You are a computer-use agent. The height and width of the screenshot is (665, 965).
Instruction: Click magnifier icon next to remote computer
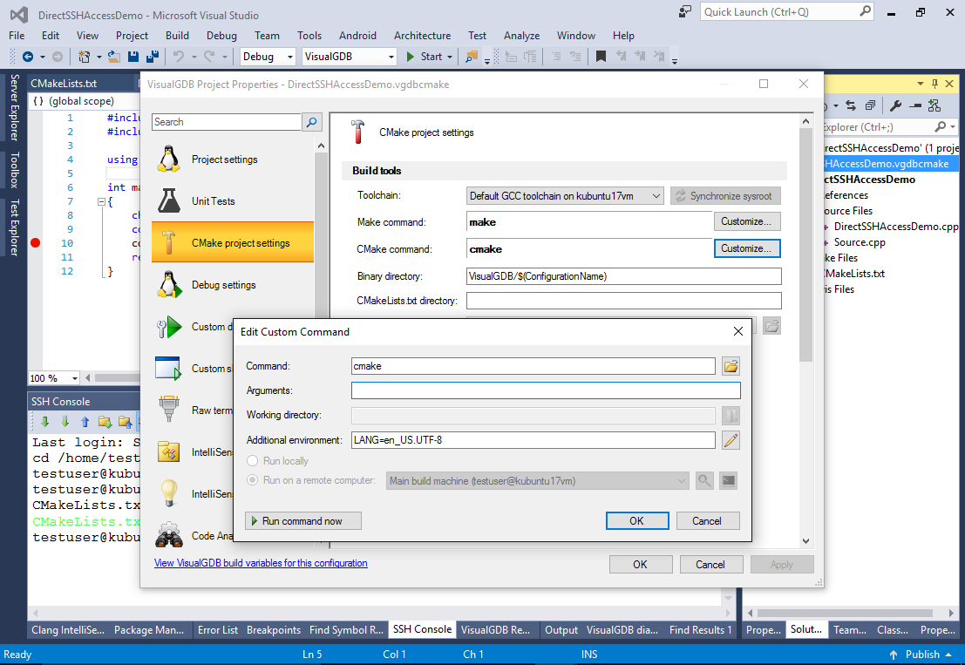(704, 481)
